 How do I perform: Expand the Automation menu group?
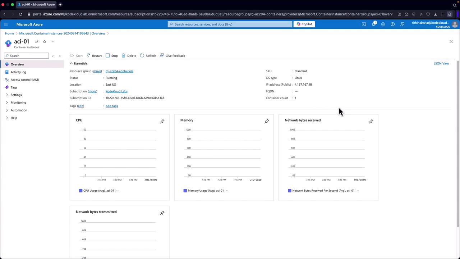pyautogui.click(x=19, y=110)
